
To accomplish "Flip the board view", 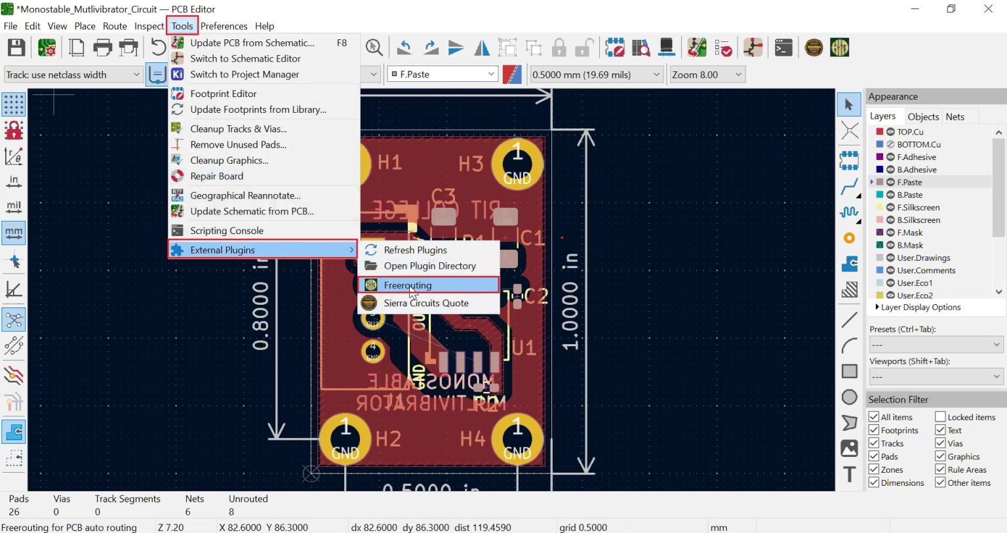I will [482, 47].
